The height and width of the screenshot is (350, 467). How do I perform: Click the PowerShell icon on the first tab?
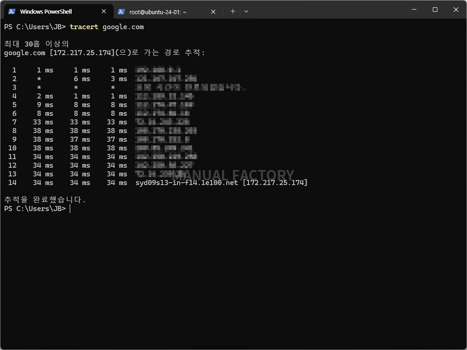point(11,11)
